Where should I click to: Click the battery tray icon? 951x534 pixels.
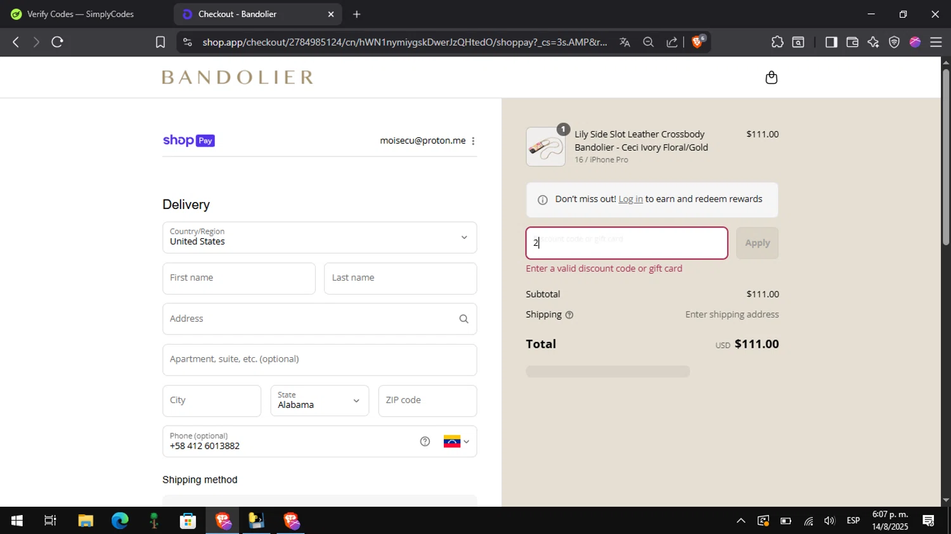click(786, 521)
